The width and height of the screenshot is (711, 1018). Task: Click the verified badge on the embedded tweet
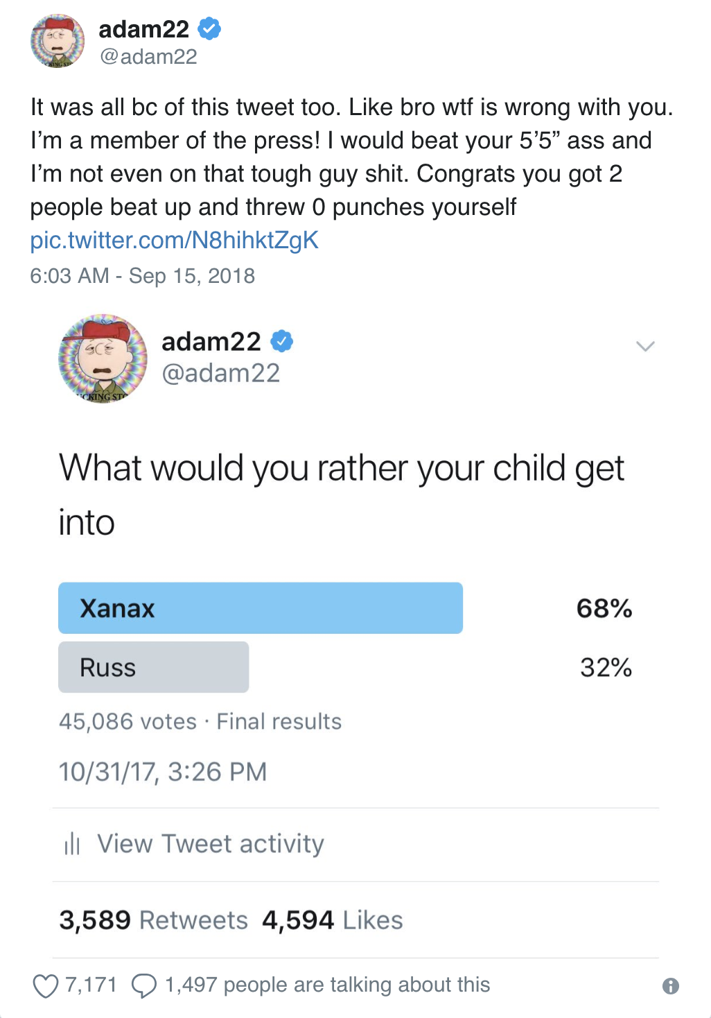283,341
